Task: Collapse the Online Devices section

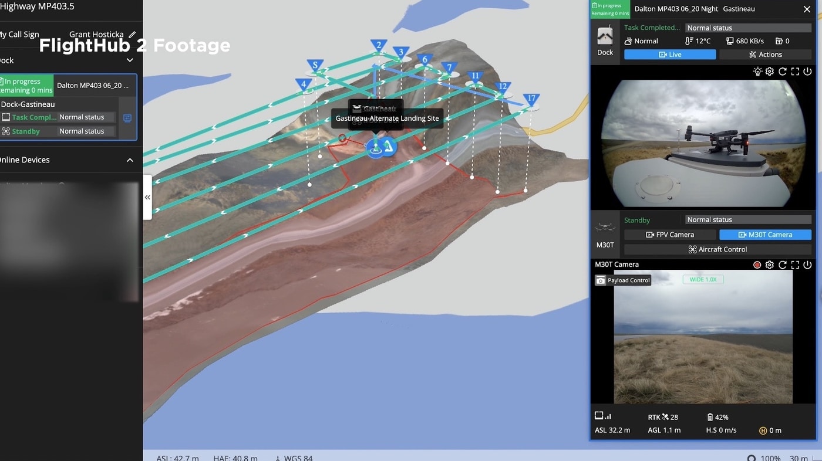Action: (x=130, y=160)
